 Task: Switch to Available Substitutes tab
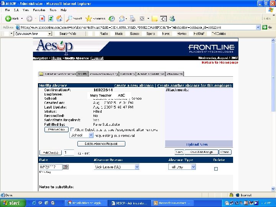point(151,74)
